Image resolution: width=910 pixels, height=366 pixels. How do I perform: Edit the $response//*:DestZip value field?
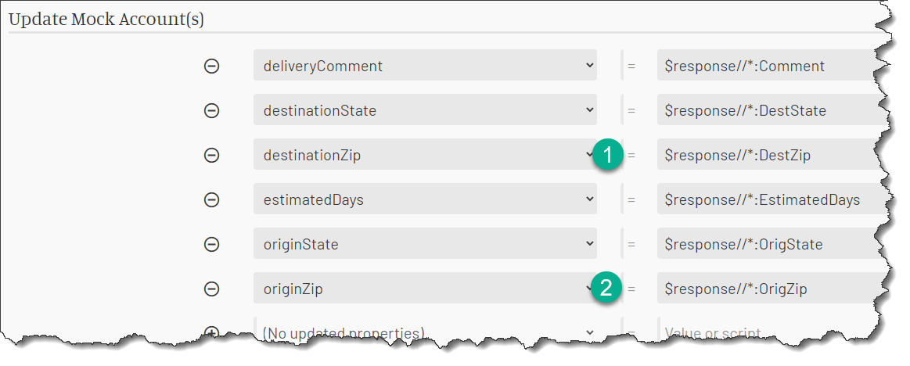pyautogui.click(x=772, y=154)
